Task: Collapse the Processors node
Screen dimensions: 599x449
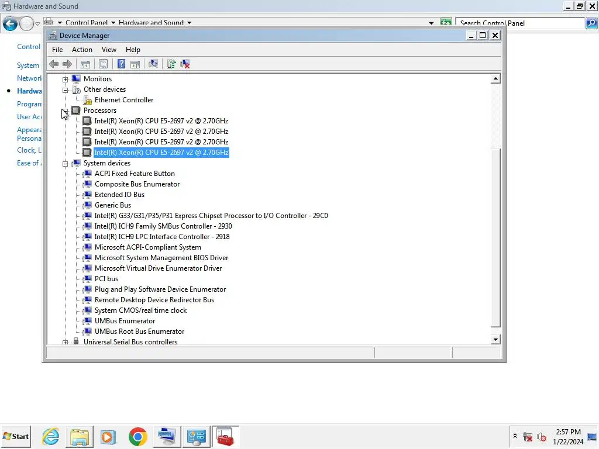Action: [66, 111]
